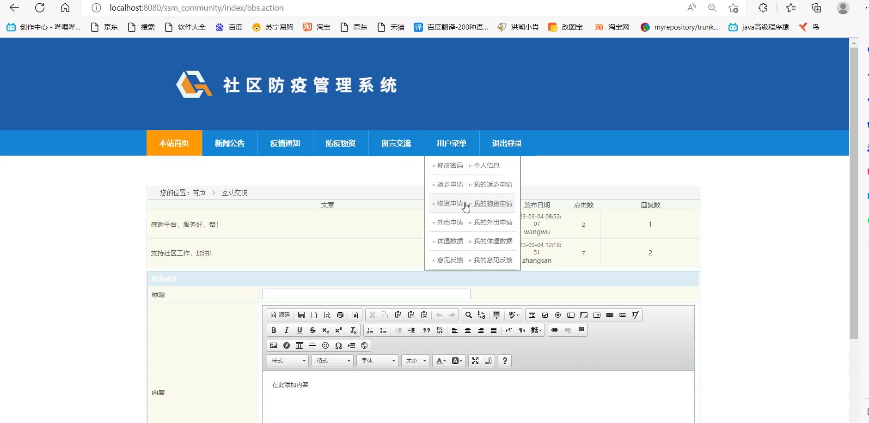Insert a radio button form element

tap(558, 315)
